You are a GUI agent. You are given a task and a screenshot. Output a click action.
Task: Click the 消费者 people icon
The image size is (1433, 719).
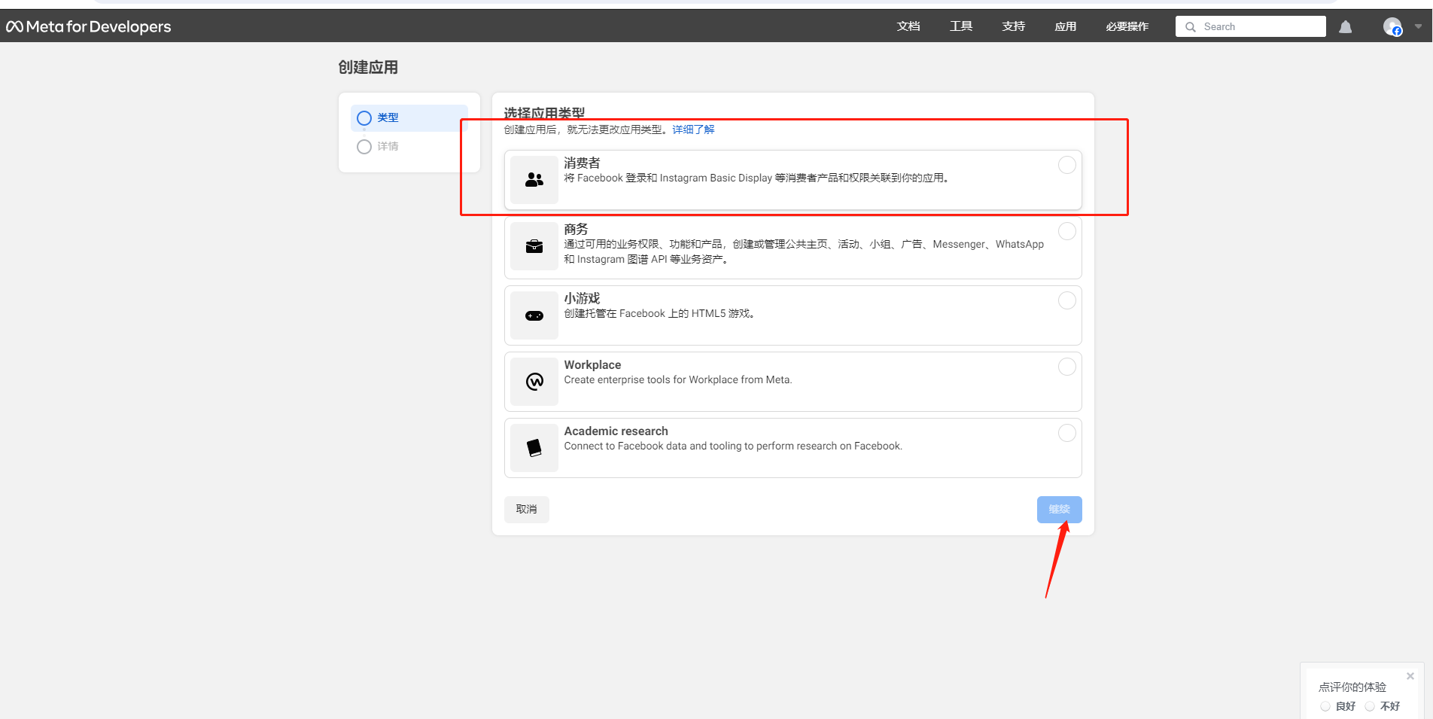pyautogui.click(x=534, y=180)
